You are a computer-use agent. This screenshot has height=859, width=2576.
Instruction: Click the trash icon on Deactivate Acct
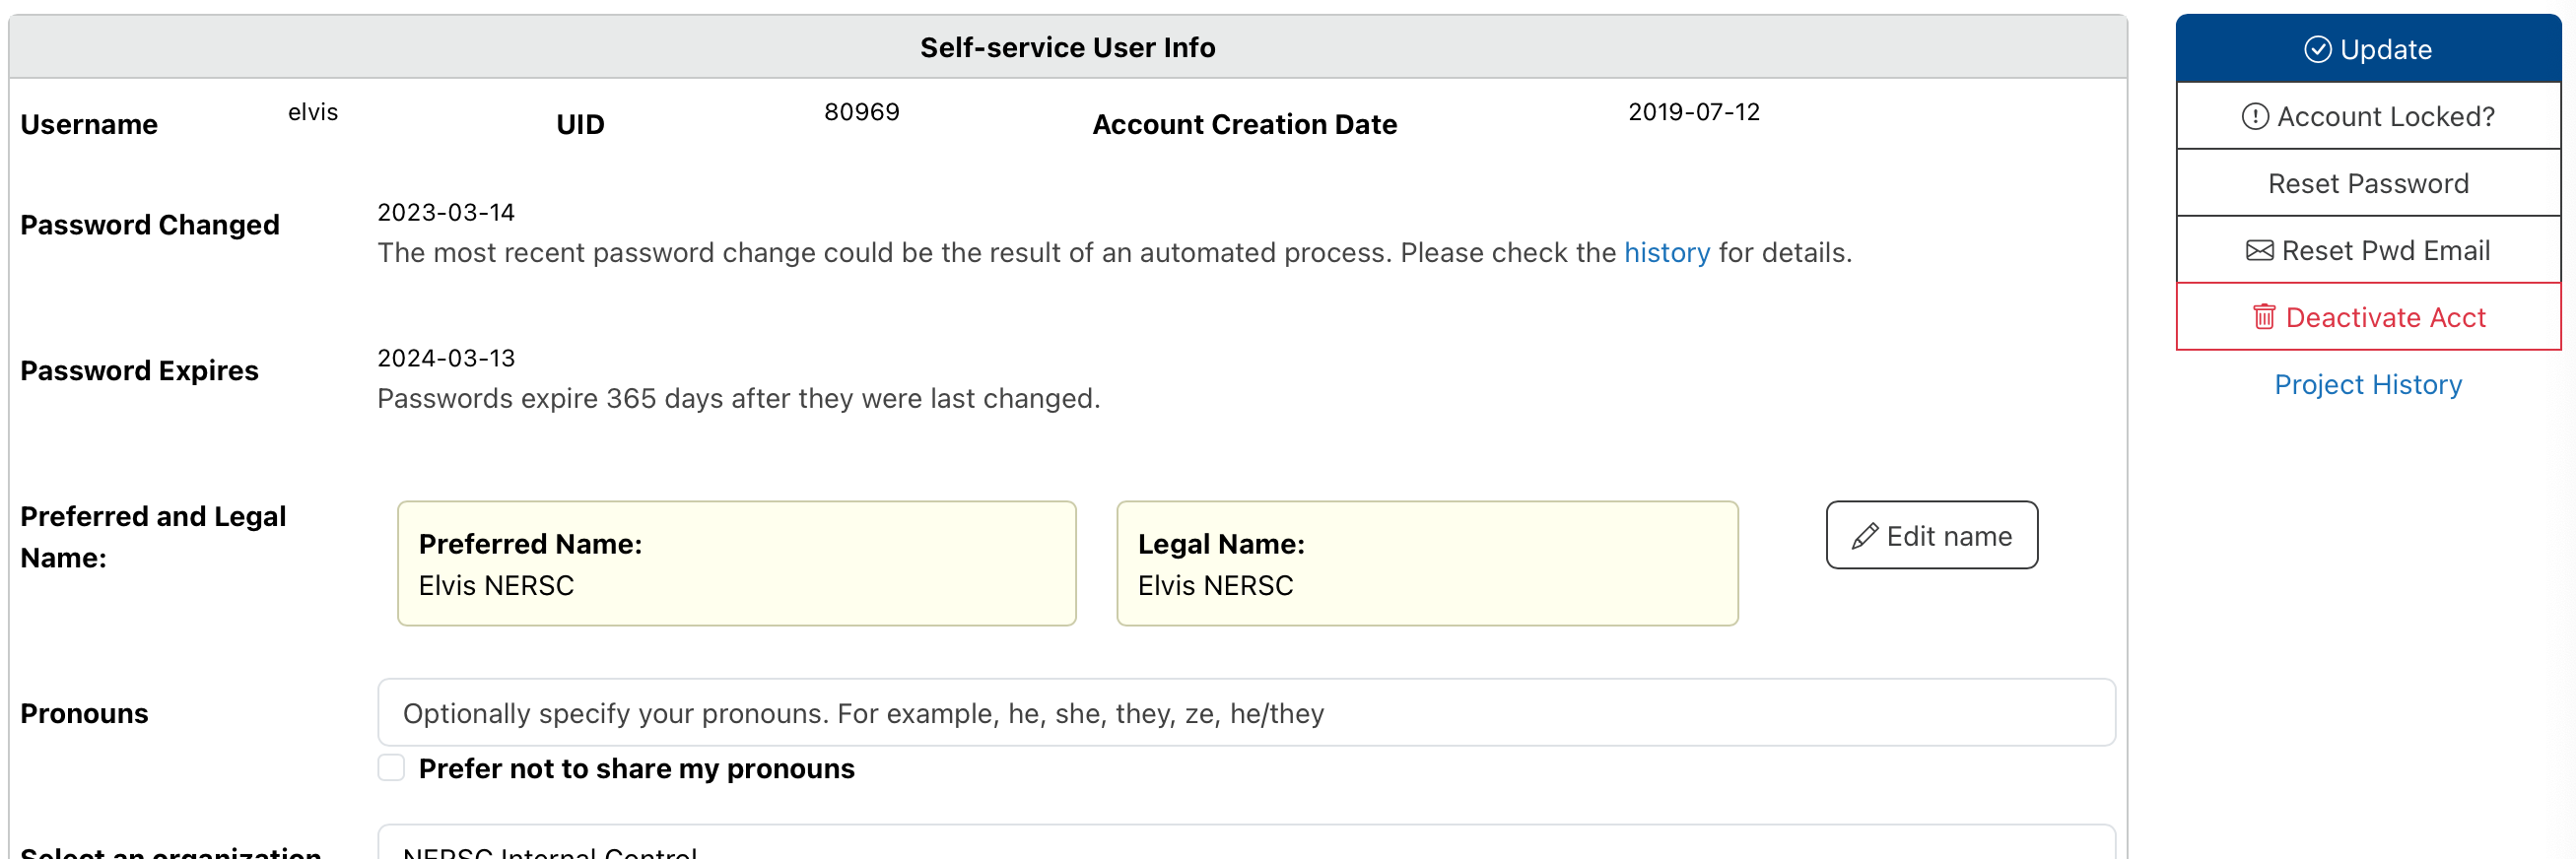(x=2264, y=317)
